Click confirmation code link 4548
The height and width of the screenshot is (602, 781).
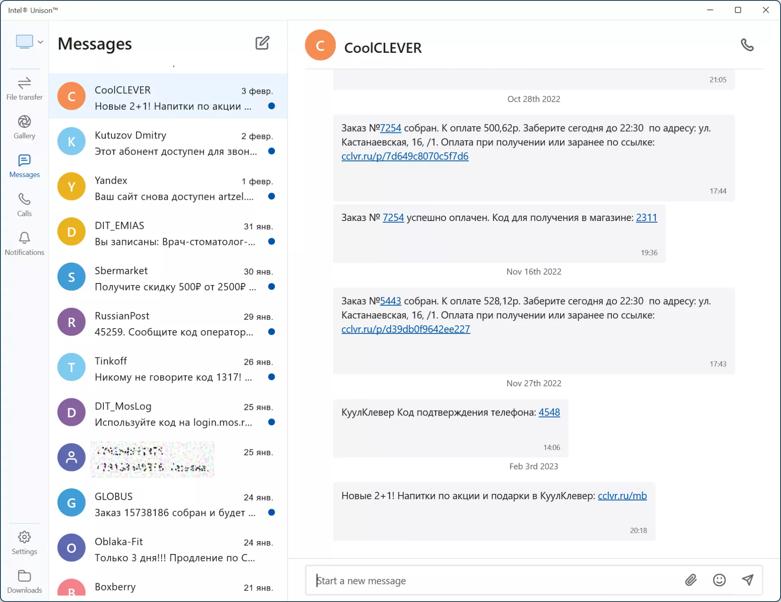coord(549,412)
